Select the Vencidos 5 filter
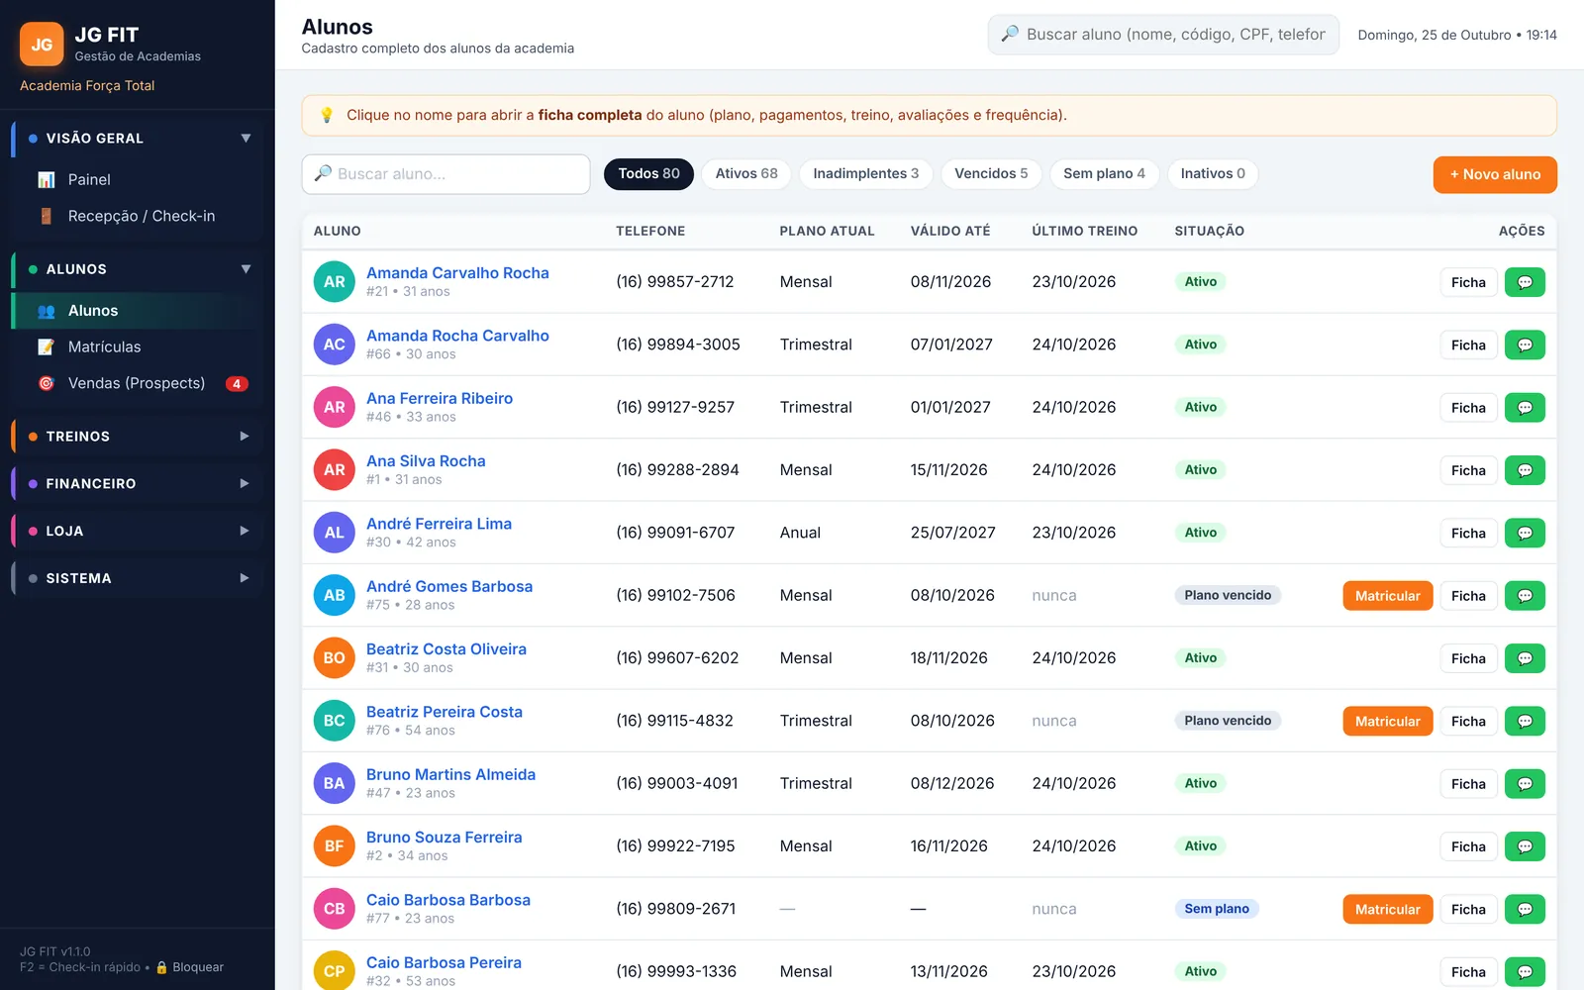 (991, 173)
